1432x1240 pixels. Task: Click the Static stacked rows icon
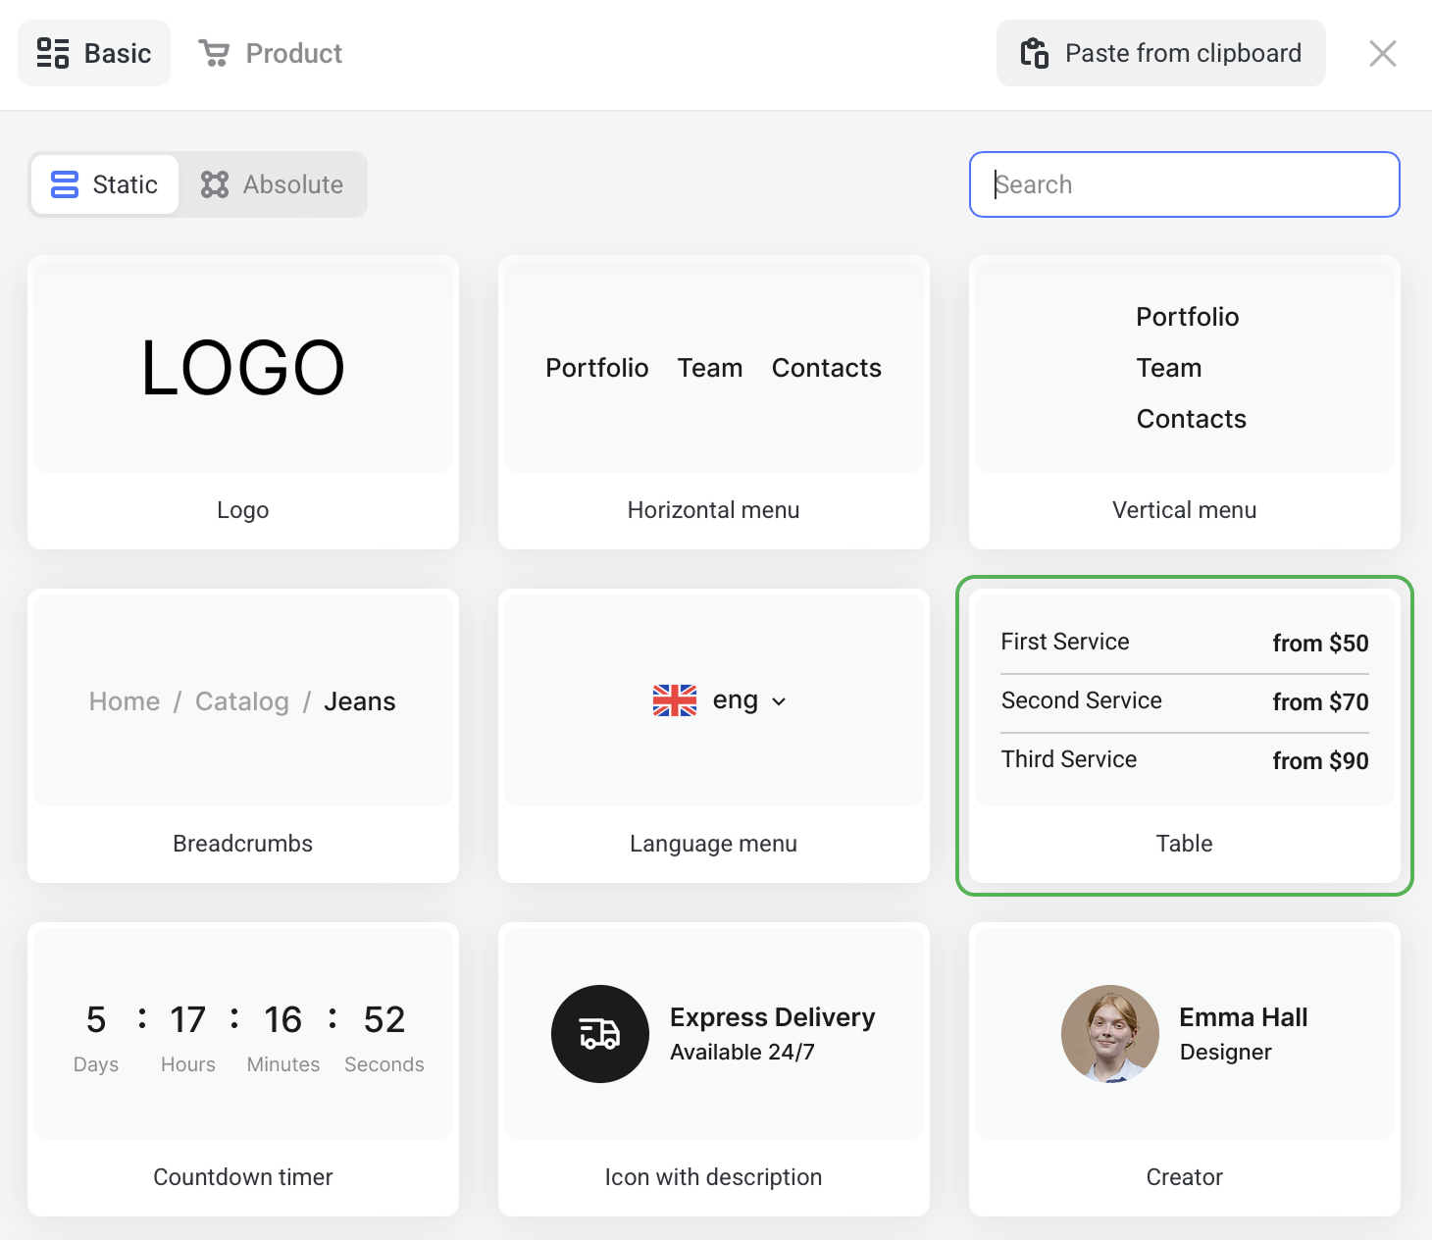[x=65, y=184]
